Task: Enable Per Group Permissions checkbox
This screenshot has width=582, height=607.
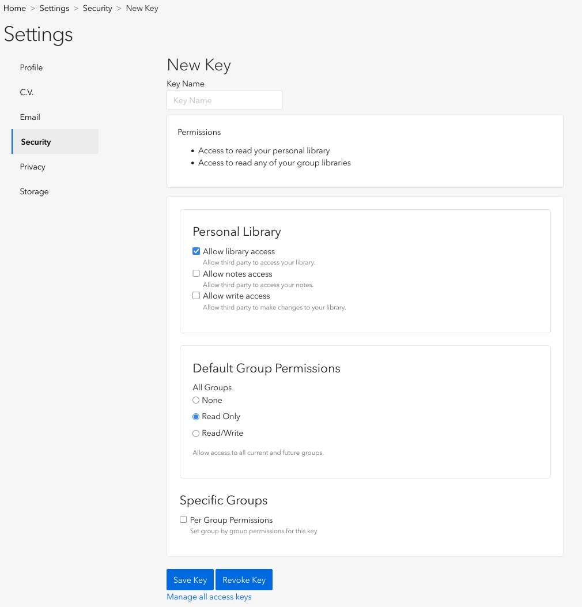Action: click(x=183, y=519)
